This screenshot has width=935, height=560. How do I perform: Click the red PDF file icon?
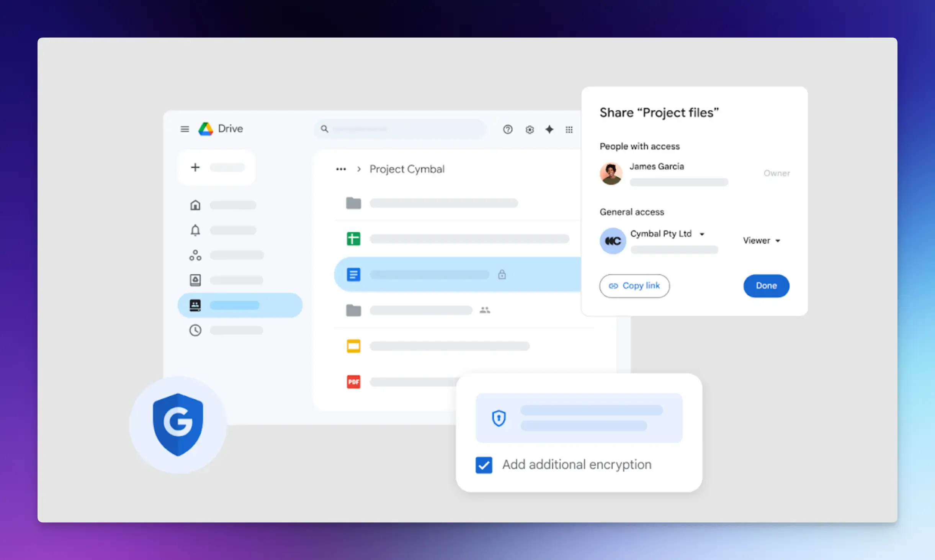(x=353, y=382)
